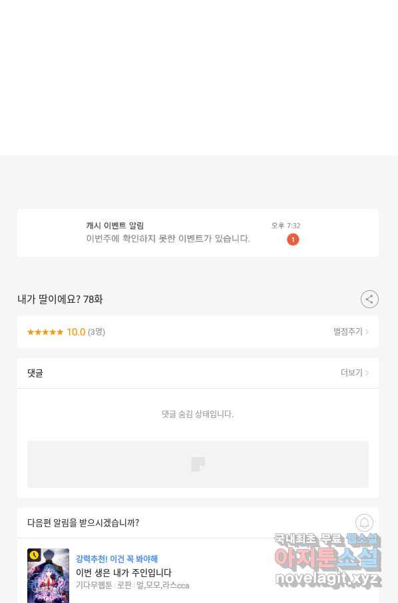Open the title 이번 생은 내가 주인입니다
Screen dimensions: 398x603
(123, 572)
